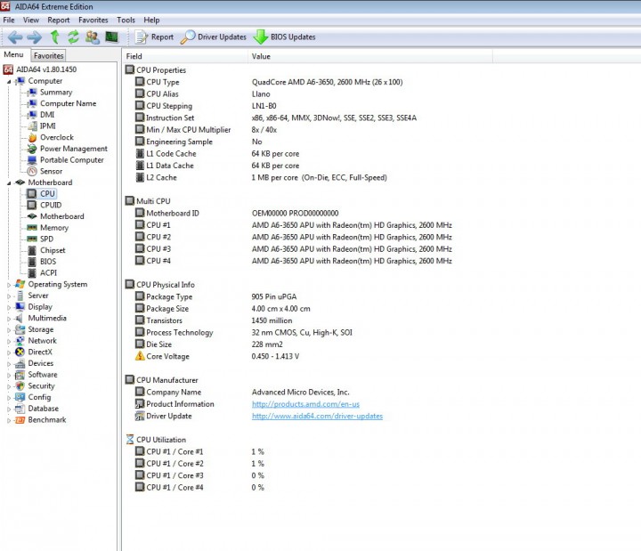This screenshot has width=641, height=551.
Task: Open the products.amd.com link
Action: [305, 404]
